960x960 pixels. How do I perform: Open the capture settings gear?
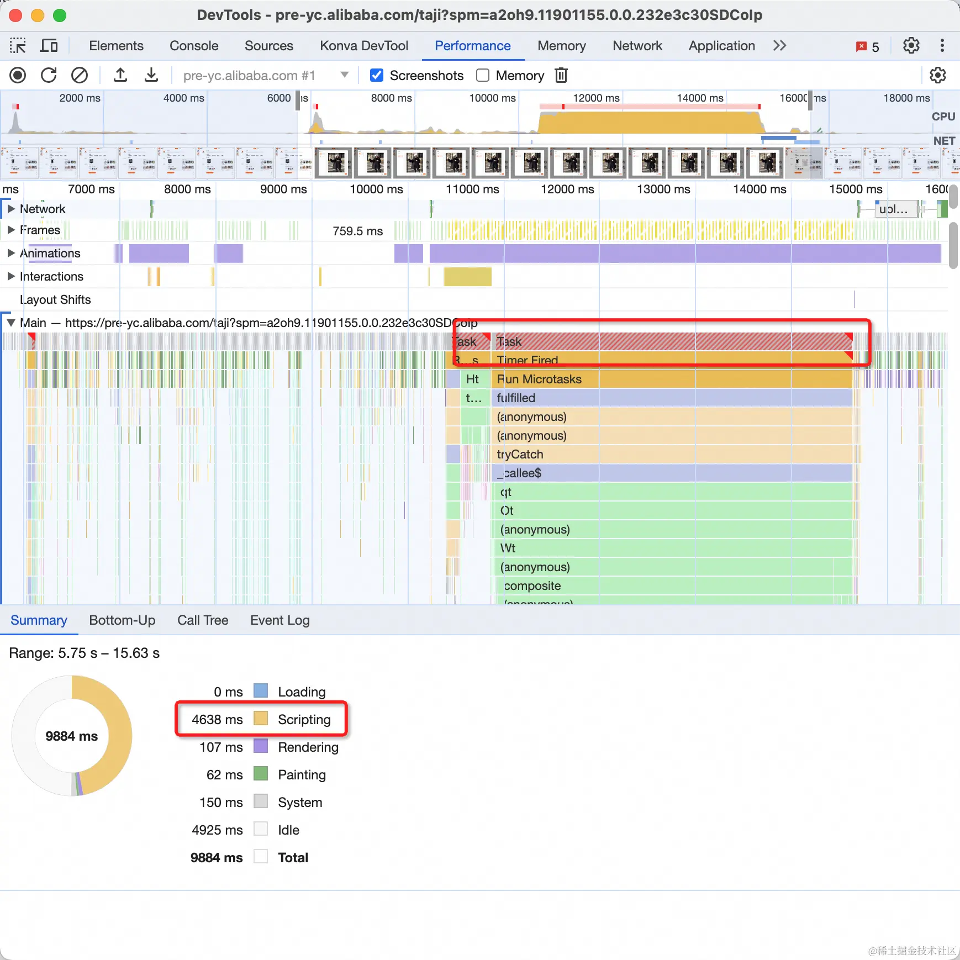[x=938, y=75]
